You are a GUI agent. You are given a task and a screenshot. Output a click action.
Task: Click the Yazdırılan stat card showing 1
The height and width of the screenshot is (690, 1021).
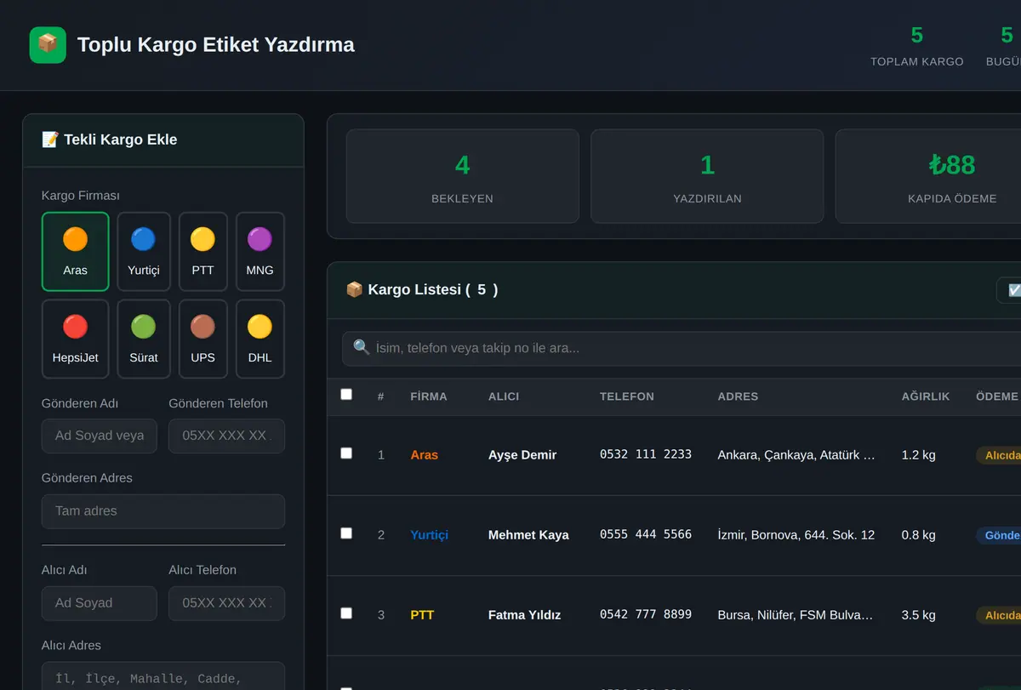point(707,176)
